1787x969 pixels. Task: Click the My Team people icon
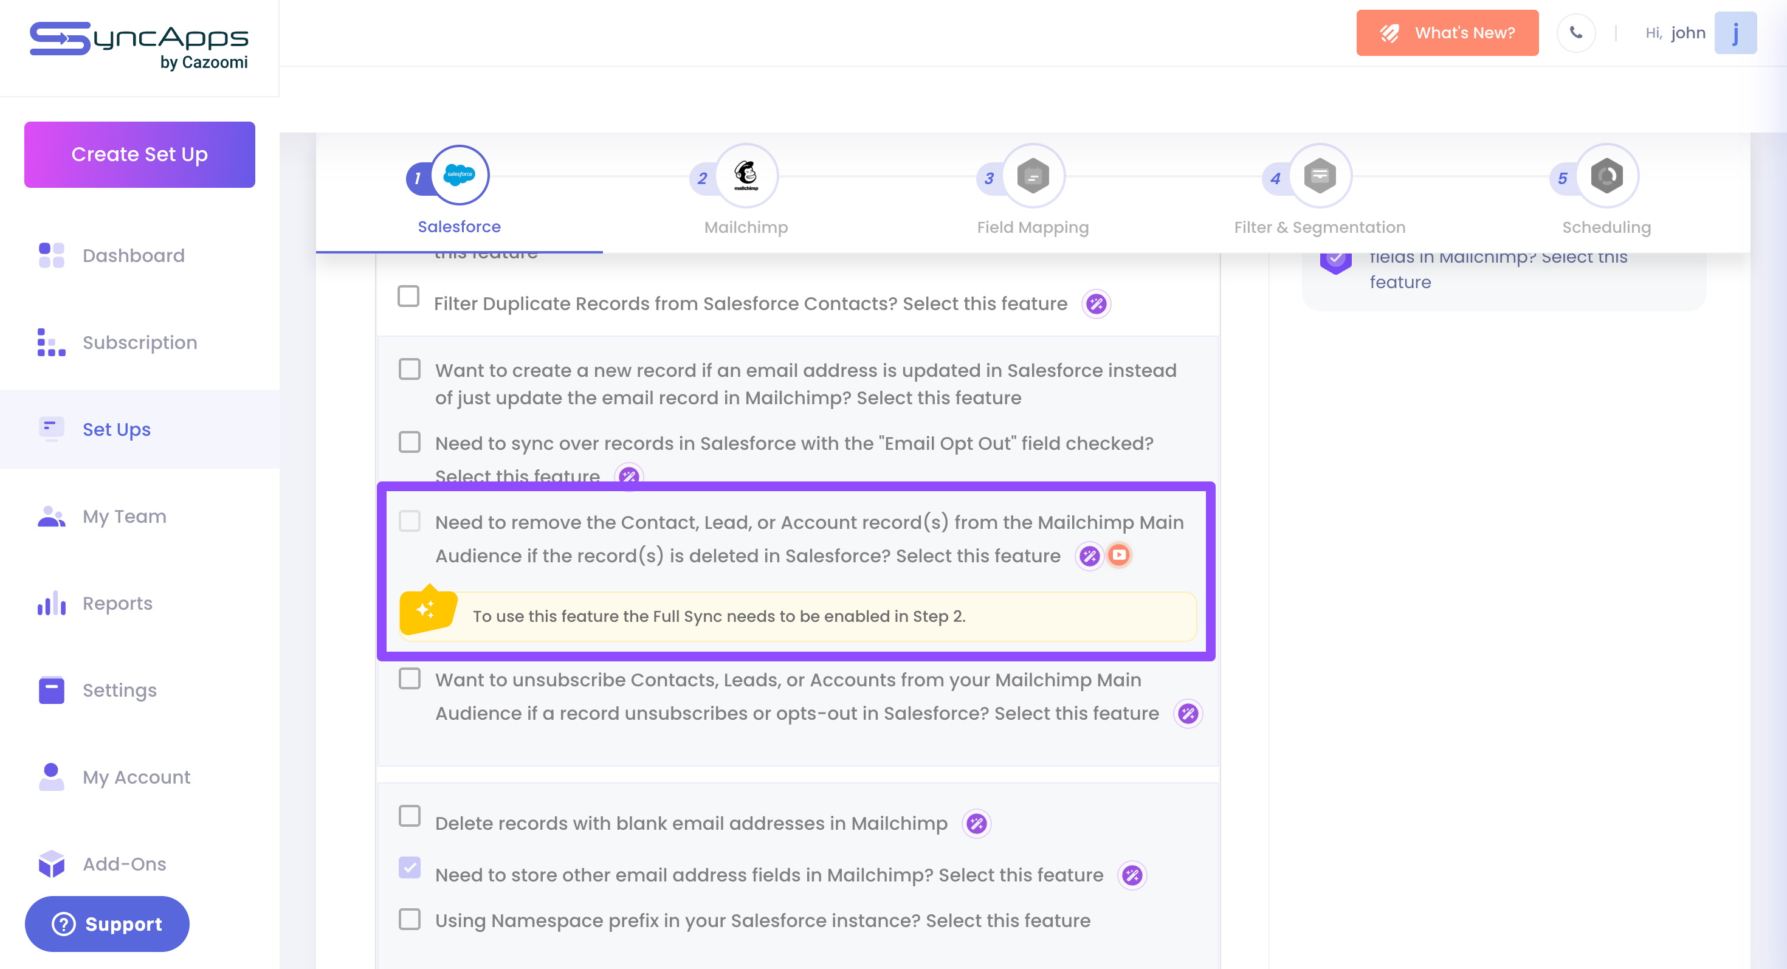tap(51, 517)
